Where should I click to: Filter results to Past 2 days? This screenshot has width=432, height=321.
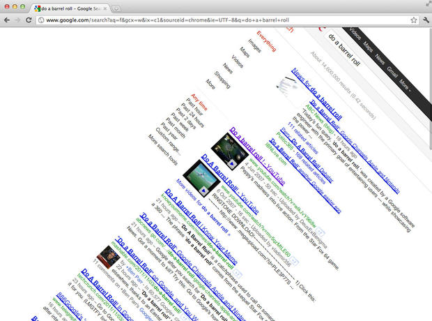point(186,119)
